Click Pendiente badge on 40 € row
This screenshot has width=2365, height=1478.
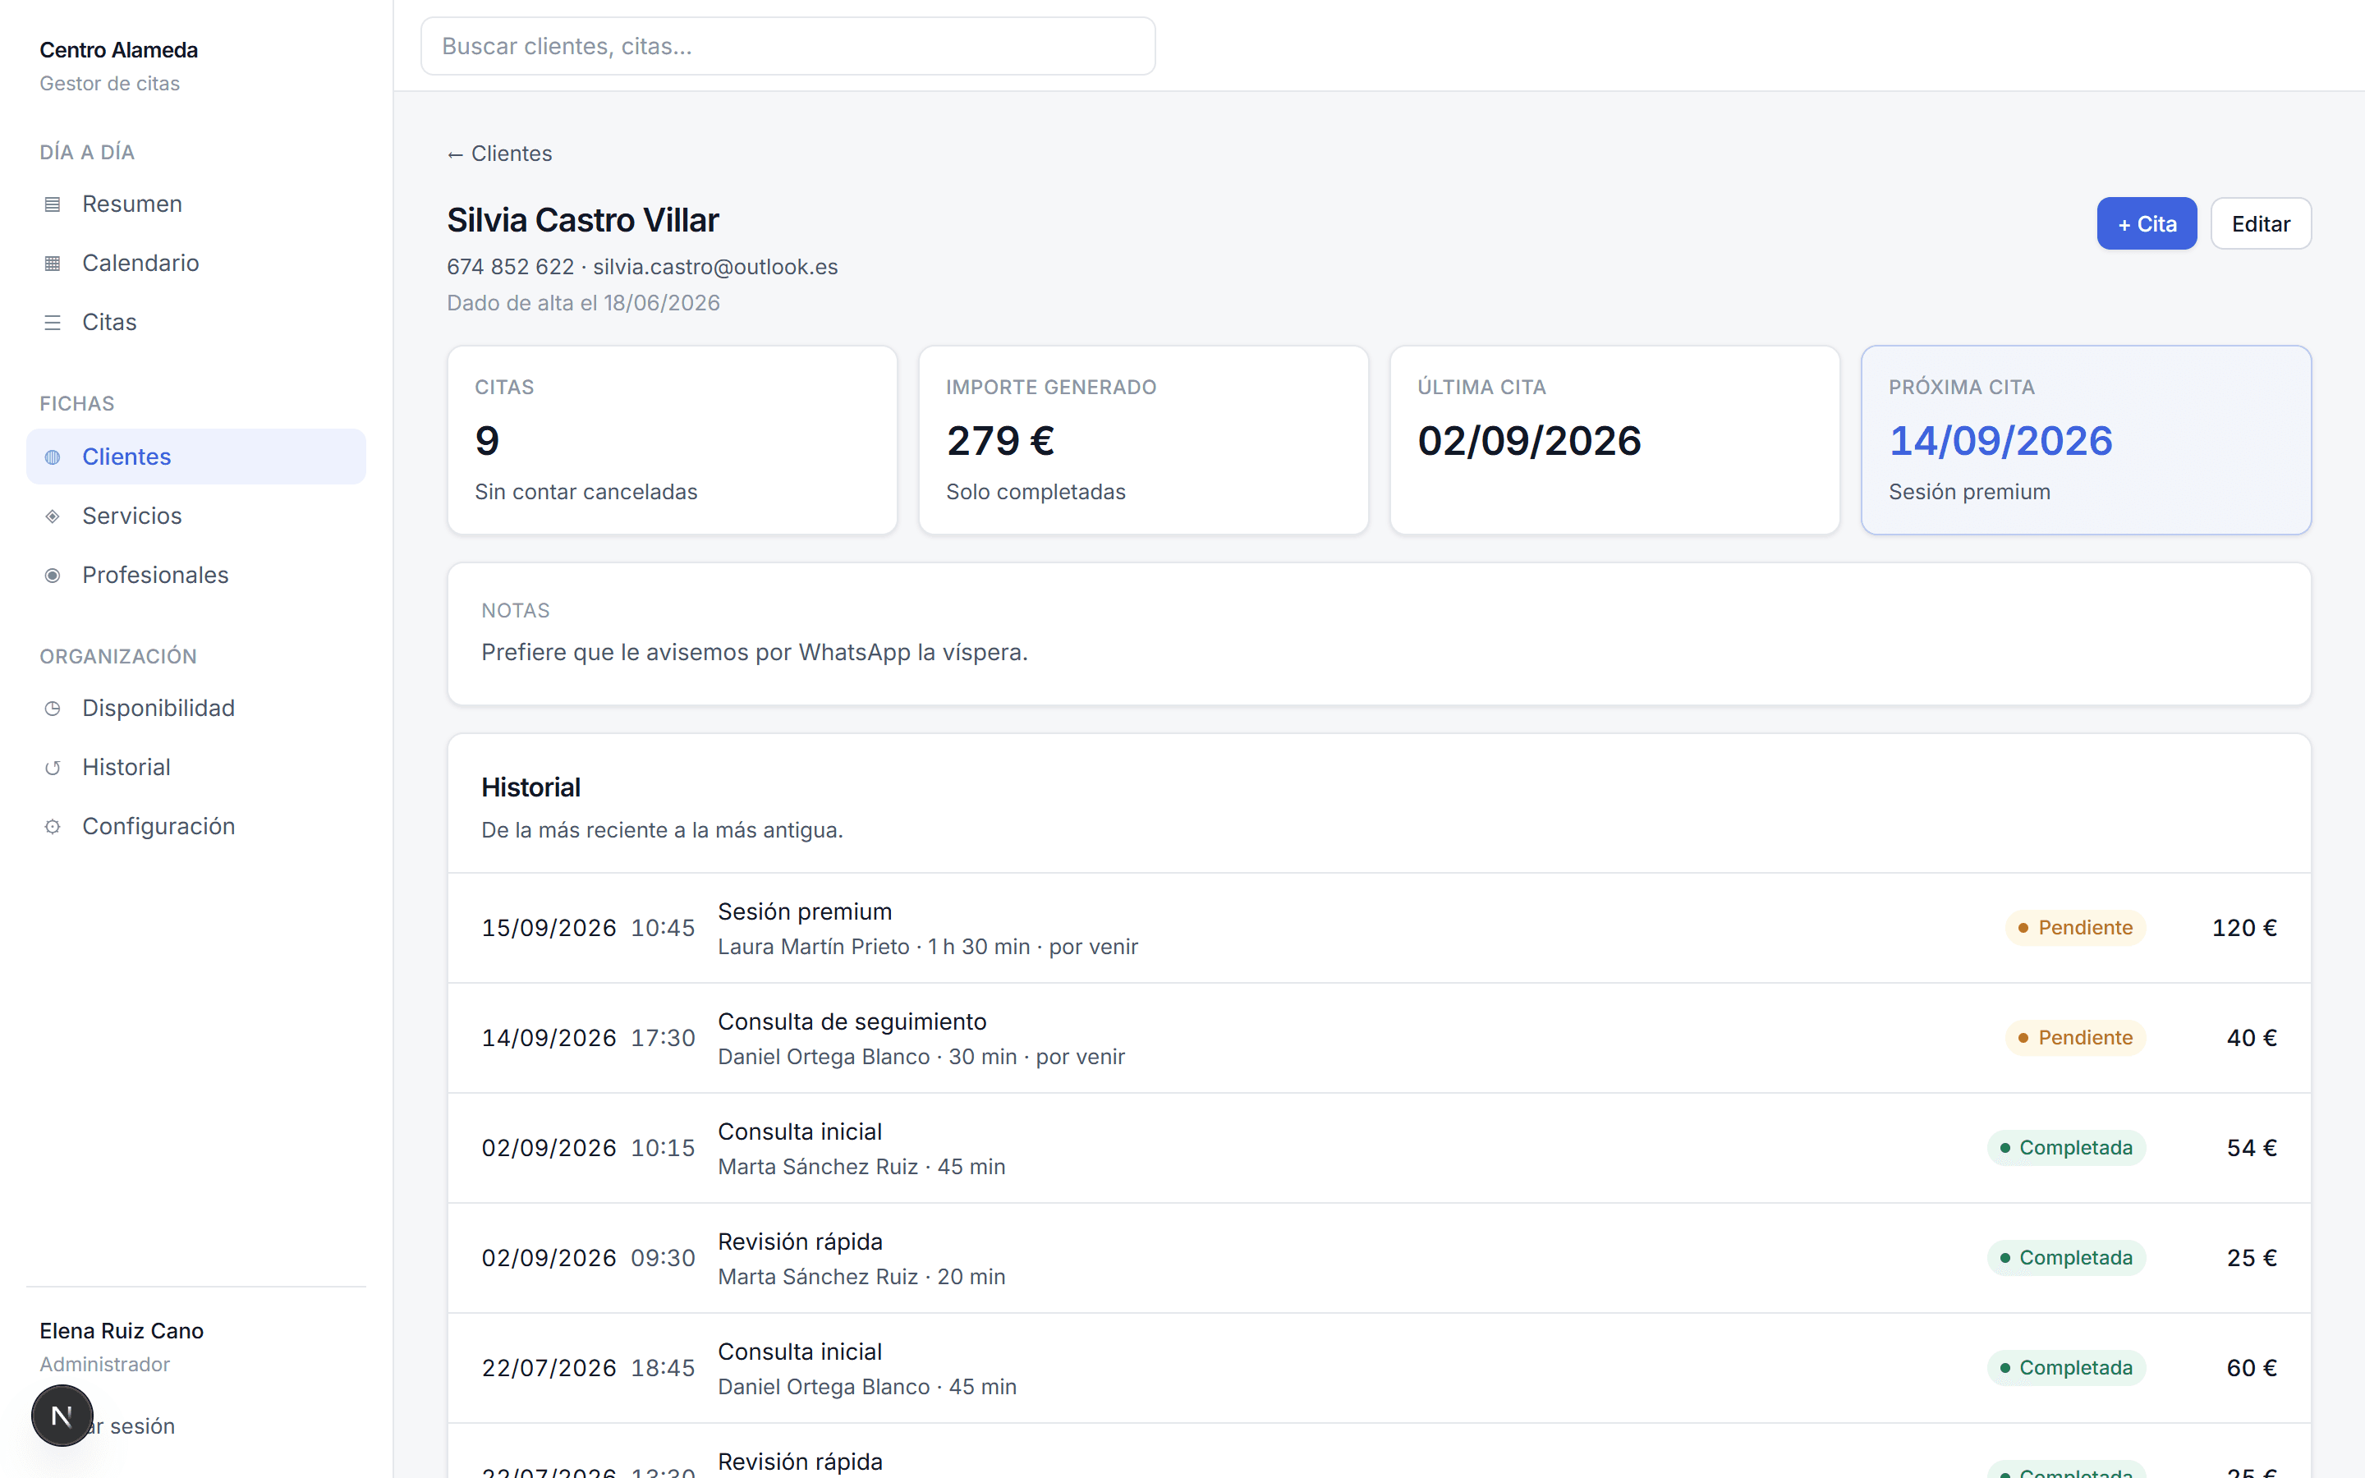[2076, 1038]
